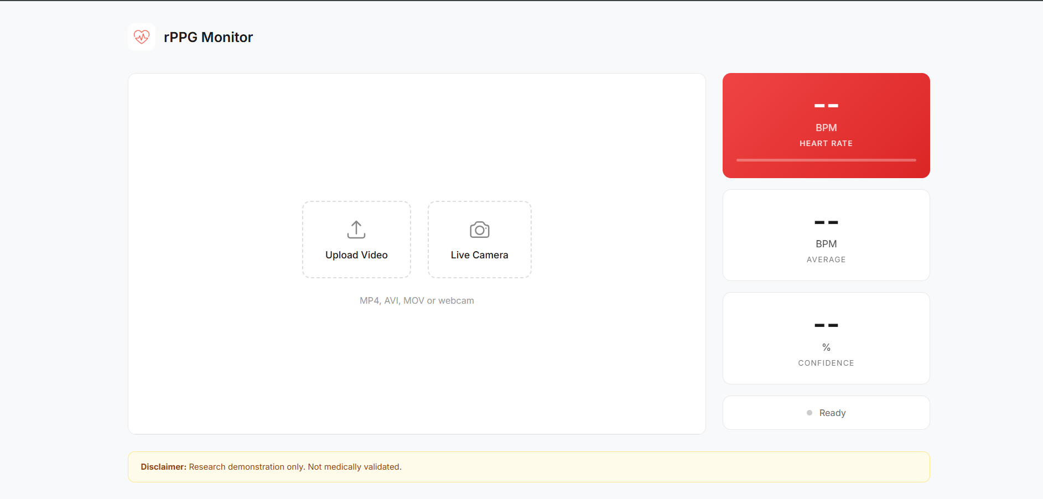Click the AVERAGE BPM card
This screenshot has height=499, width=1043.
point(826,235)
